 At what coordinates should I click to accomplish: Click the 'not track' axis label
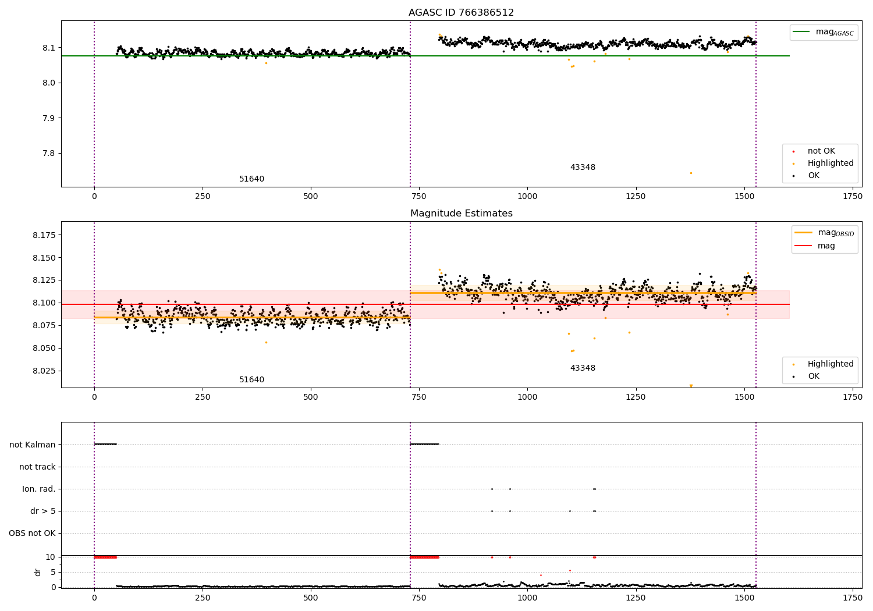[x=37, y=467]
